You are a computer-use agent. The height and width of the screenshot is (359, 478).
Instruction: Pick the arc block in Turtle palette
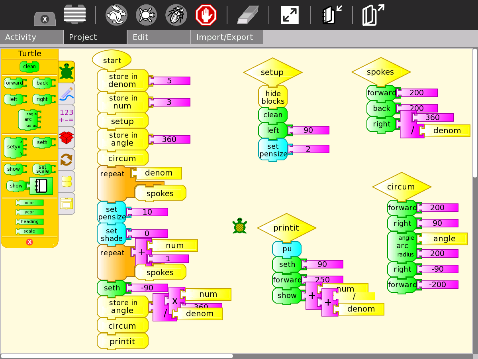point(29,120)
